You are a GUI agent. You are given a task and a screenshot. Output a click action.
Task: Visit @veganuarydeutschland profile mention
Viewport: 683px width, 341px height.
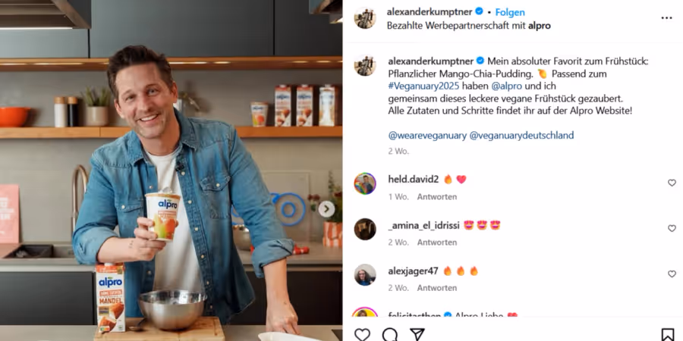pyautogui.click(x=521, y=136)
